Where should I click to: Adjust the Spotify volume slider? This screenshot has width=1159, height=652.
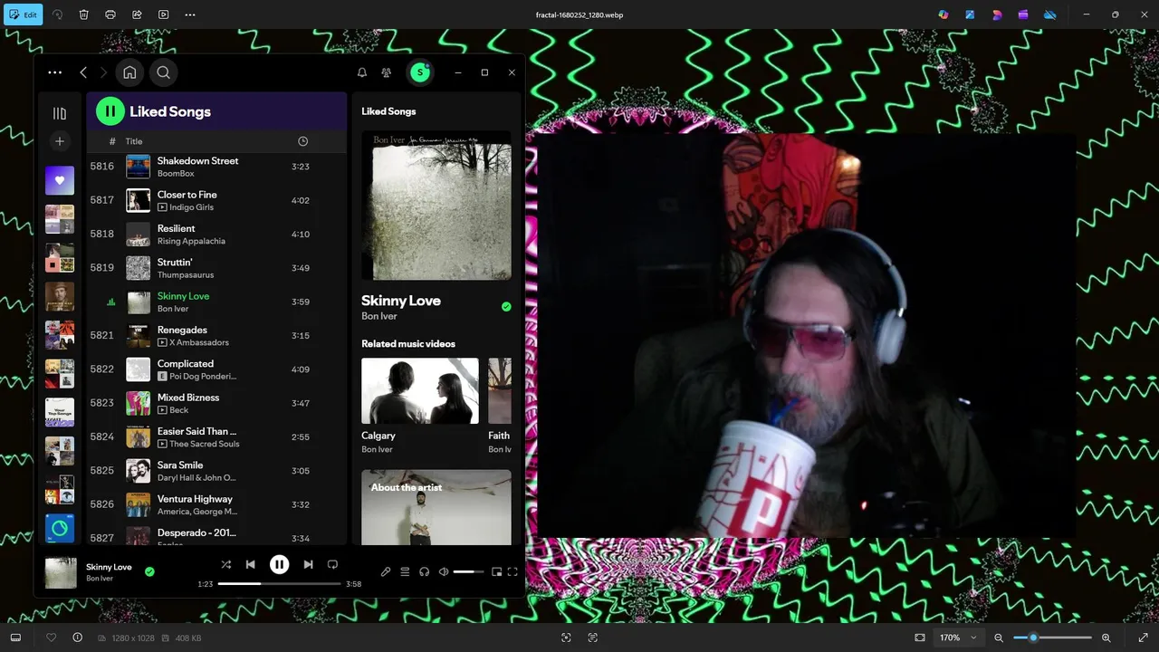(468, 571)
